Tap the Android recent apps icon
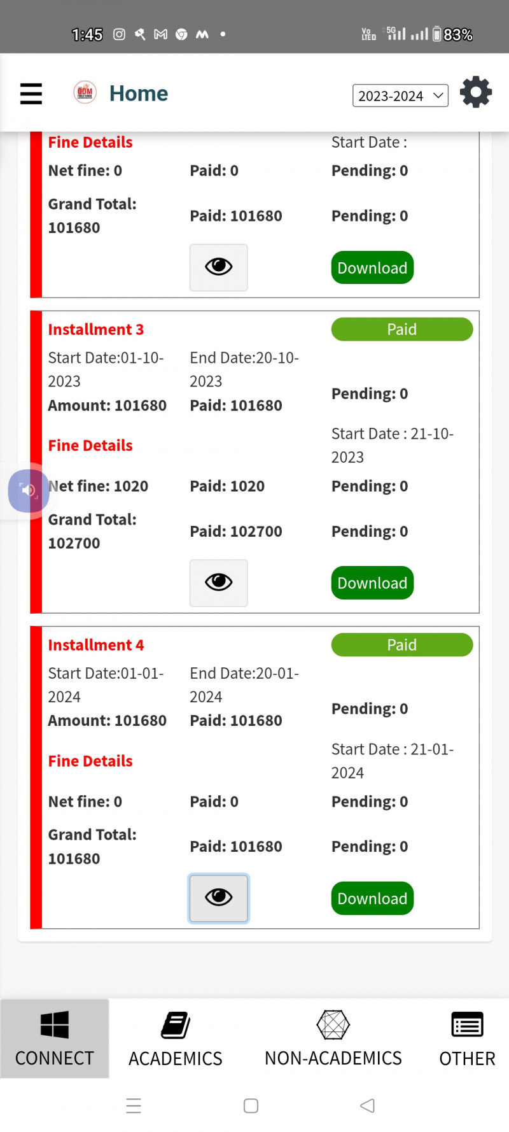The image size is (509, 1132). pyautogui.click(x=134, y=1105)
